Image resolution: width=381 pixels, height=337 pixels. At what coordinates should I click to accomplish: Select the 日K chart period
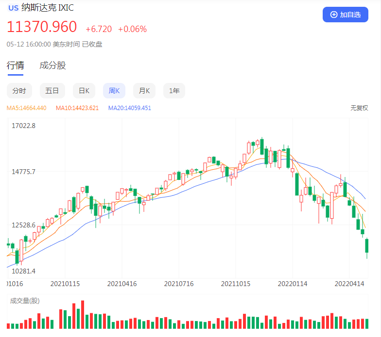point(84,91)
